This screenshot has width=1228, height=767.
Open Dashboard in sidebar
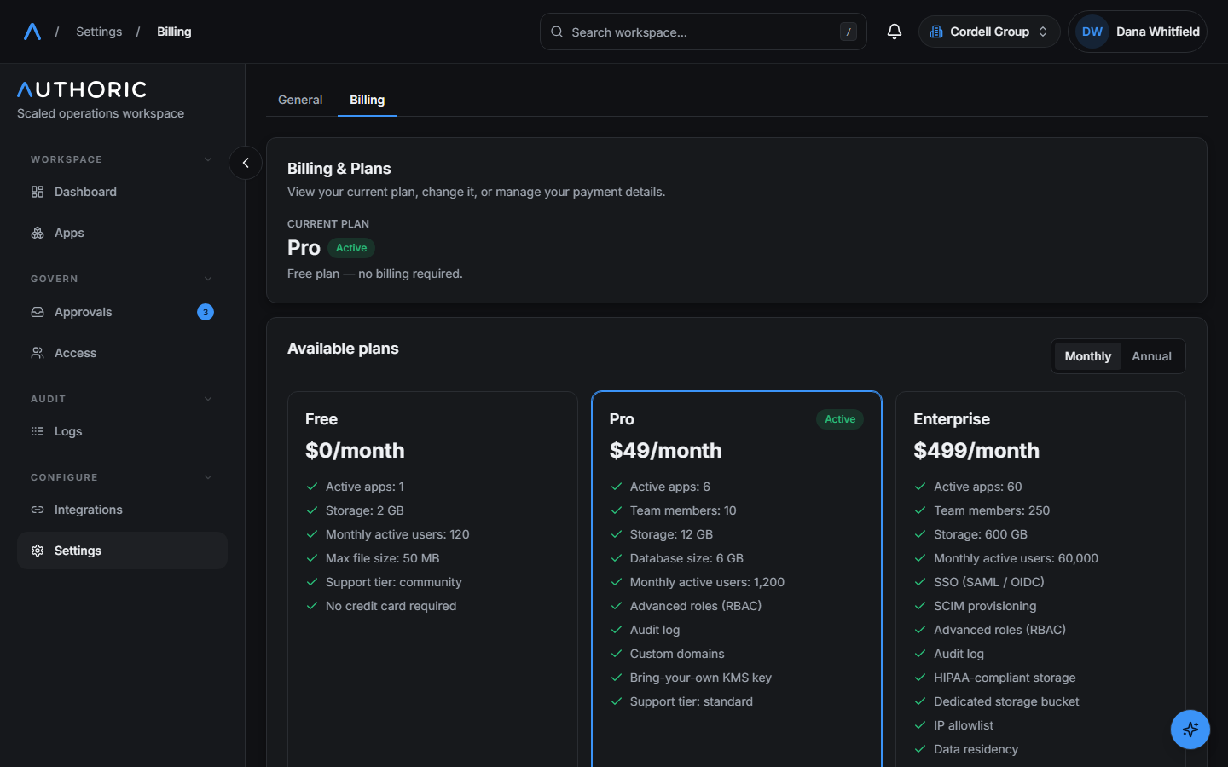coord(122,192)
